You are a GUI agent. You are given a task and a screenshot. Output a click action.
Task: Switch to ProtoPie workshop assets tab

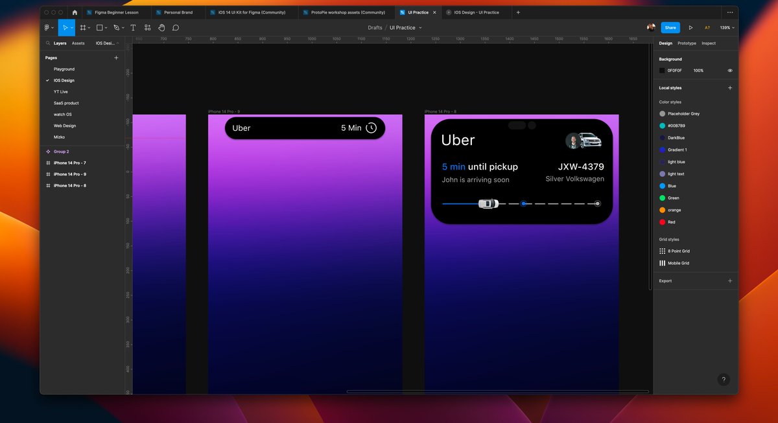tap(348, 12)
